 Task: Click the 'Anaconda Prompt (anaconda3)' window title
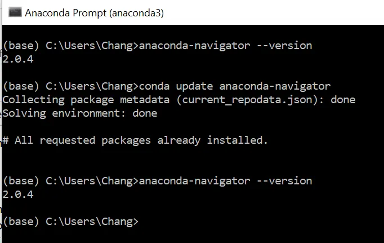(94, 12)
